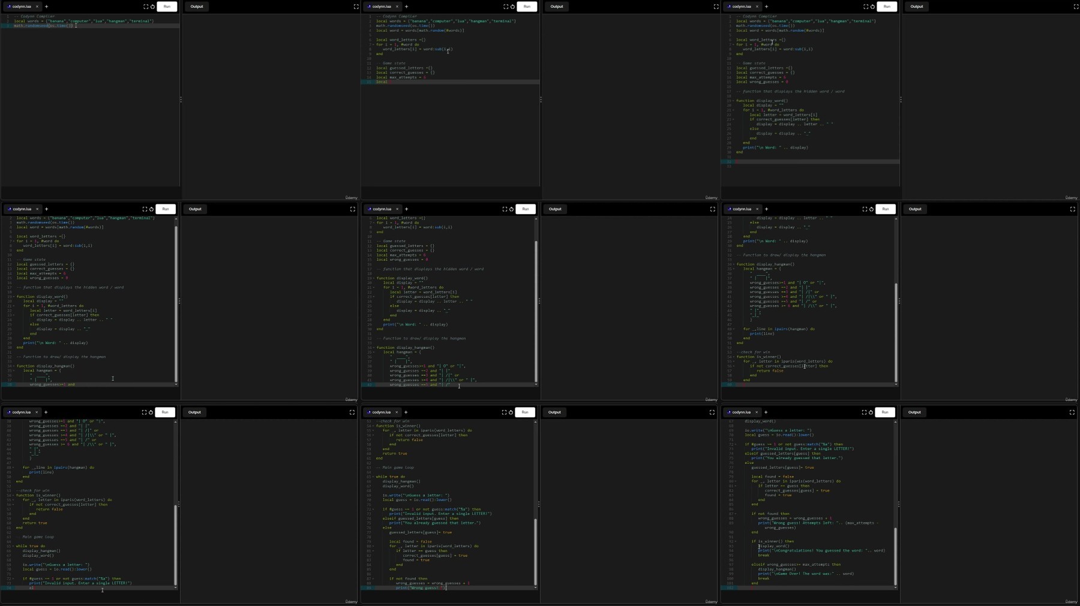Place cursor on highlighted 'local' line 16
Screen dimensions: 1080x606
click(x=450, y=82)
